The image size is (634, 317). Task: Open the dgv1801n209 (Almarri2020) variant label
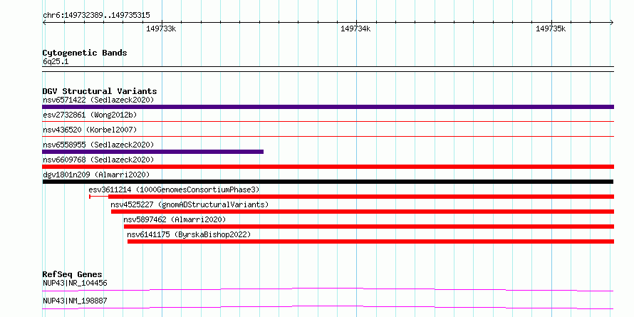96,175
